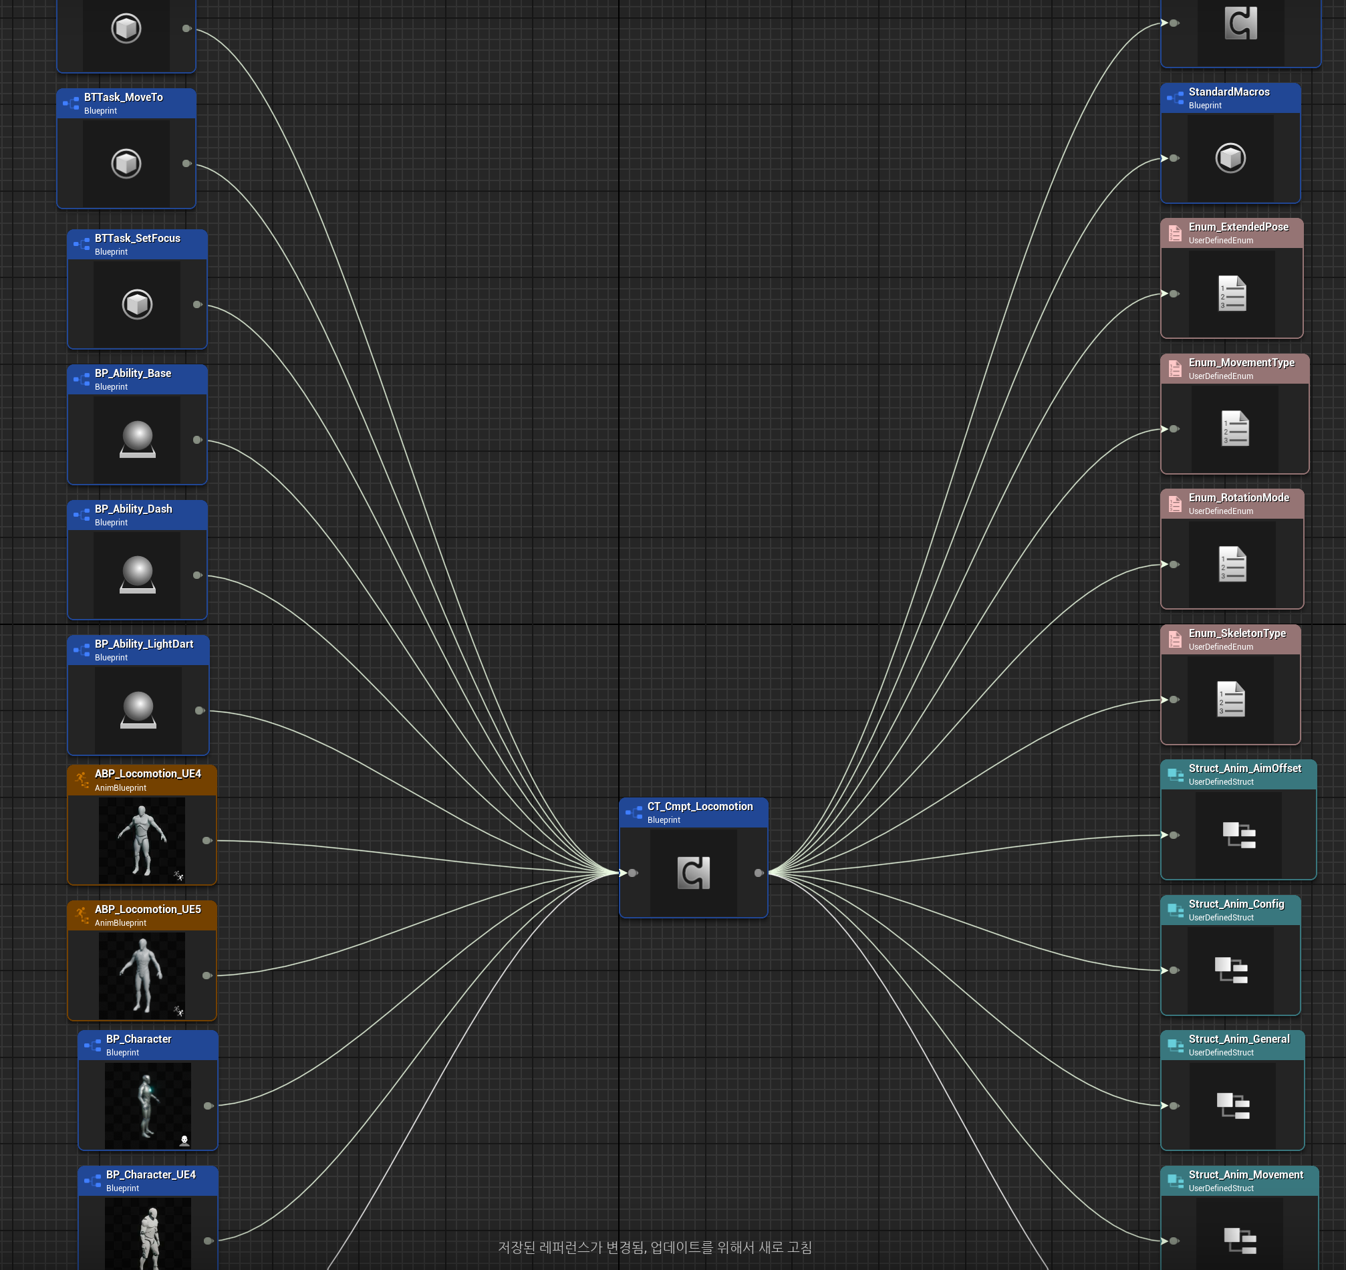Select the BP_Ability_Base node title
This screenshot has height=1270, width=1346.
133,373
